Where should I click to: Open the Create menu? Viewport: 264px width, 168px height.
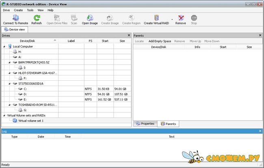pyautogui.click(x=18, y=10)
